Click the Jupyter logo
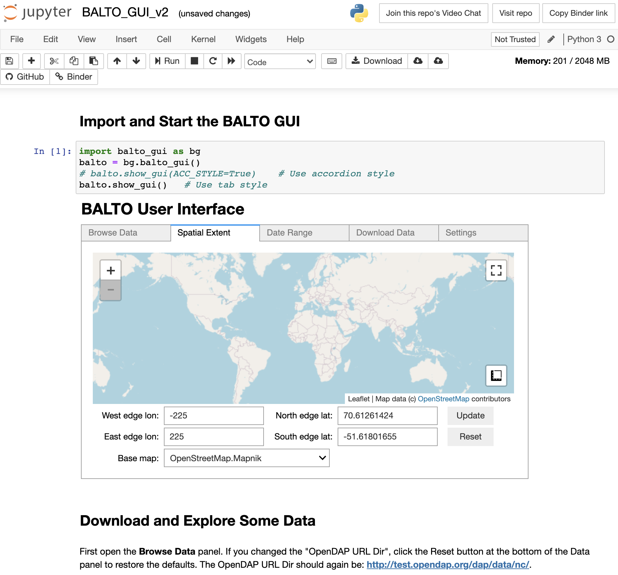 (37, 13)
